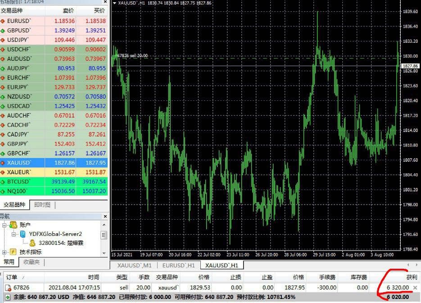This screenshot has width=421, height=303.
Task: Collapse the YDFXGlobal-Server2 tree node
Action: pyautogui.click(x=14, y=234)
